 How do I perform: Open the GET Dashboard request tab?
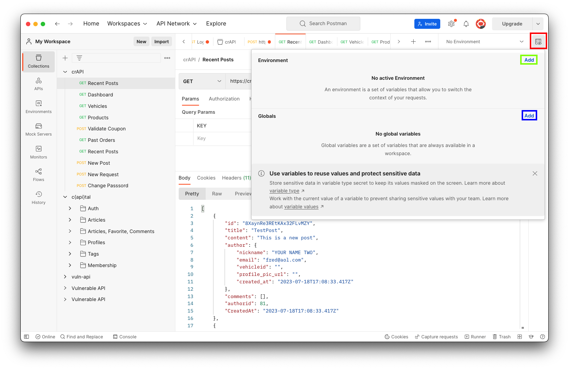tap(321, 42)
